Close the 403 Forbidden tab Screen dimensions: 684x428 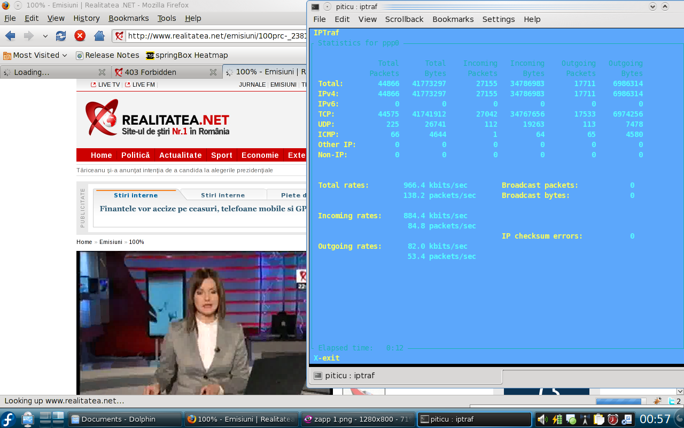pyautogui.click(x=213, y=72)
